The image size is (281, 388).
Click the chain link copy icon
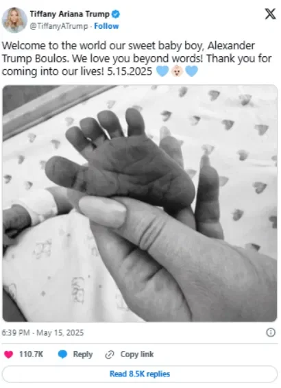click(110, 354)
